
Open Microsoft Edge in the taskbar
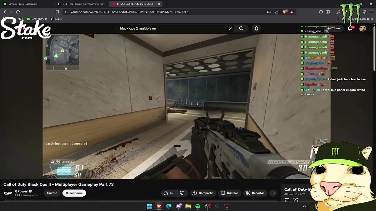pos(169,206)
